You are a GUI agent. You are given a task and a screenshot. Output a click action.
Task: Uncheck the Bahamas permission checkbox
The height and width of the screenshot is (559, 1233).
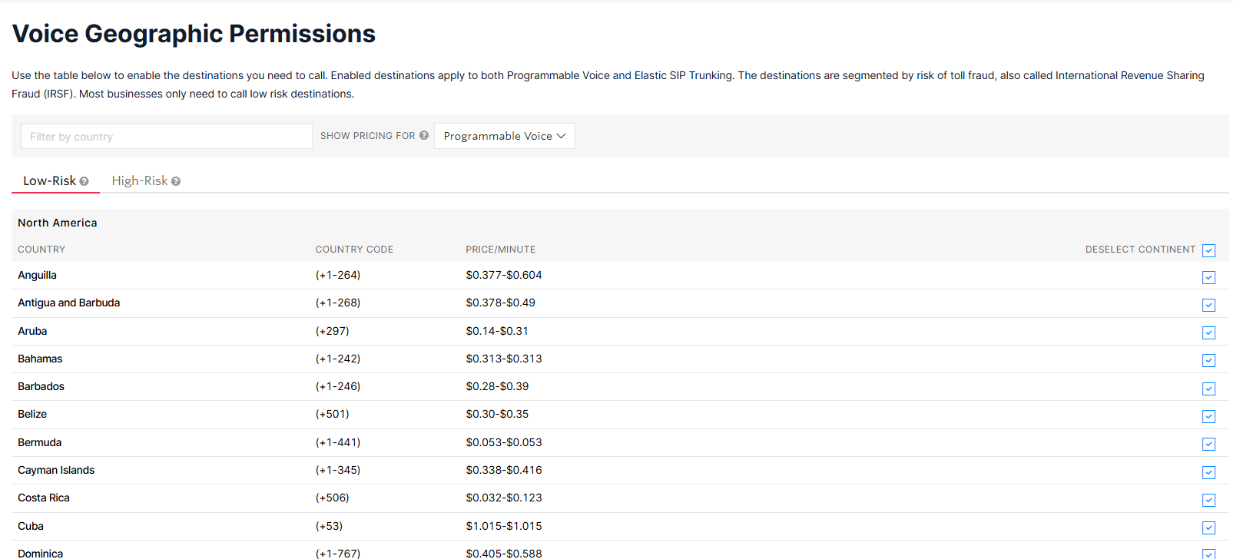tap(1208, 360)
